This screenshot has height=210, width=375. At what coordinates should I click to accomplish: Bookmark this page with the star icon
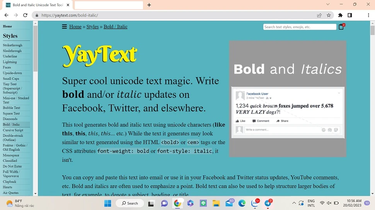click(329, 15)
